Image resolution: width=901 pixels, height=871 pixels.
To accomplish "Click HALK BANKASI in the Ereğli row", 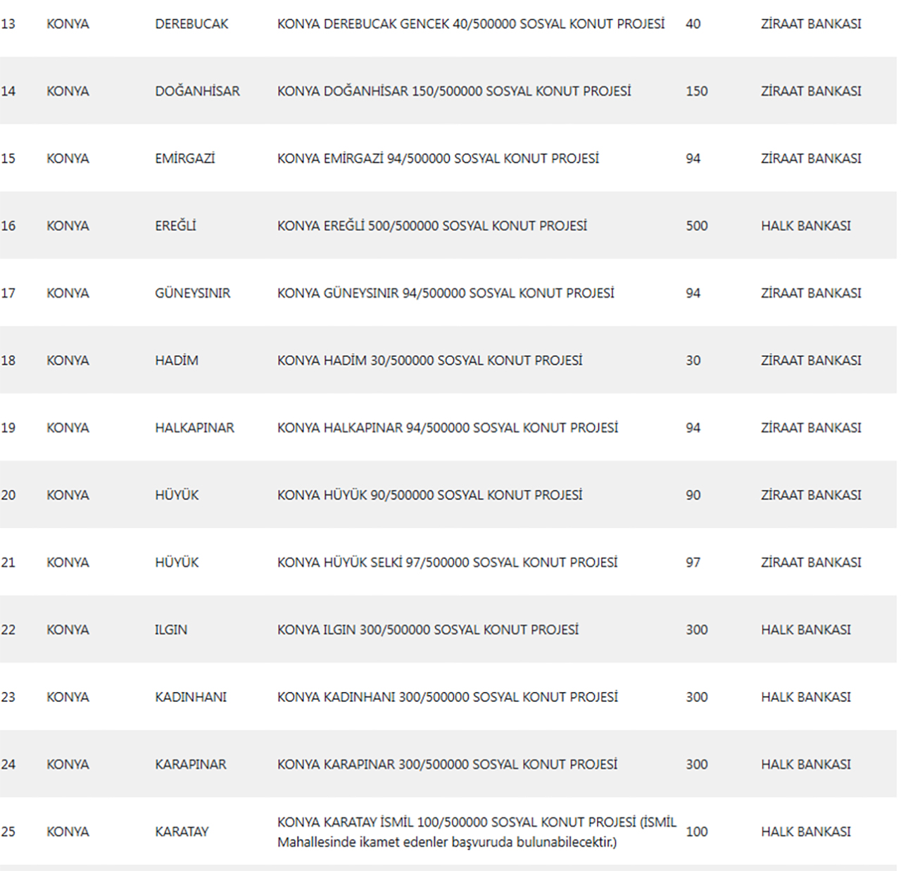I will pyautogui.click(x=805, y=226).
